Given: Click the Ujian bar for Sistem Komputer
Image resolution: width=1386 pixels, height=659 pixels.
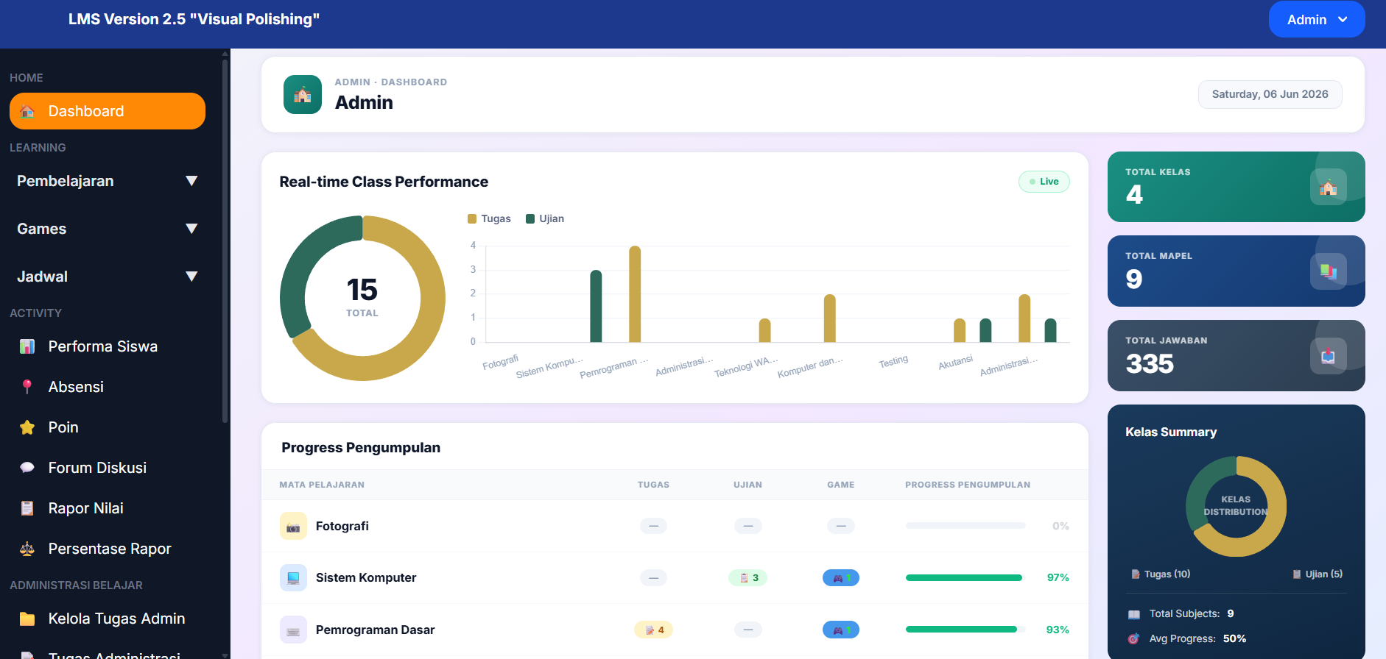Looking at the screenshot, I should click(597, 306).
